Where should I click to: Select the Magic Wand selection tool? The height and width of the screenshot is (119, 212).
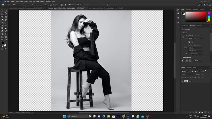tap(6, 14)
